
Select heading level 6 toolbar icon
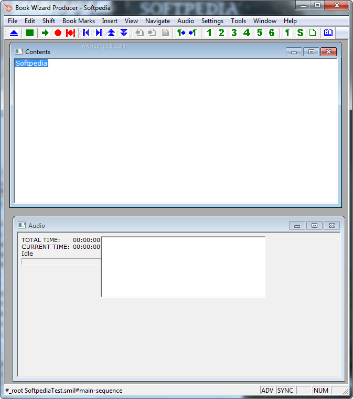[272, 33]
